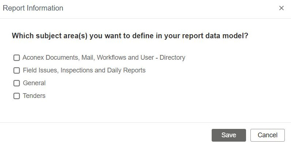Select the Tenders checkbox
This screenshot has width=291, height=146.
tap(16, 96)
